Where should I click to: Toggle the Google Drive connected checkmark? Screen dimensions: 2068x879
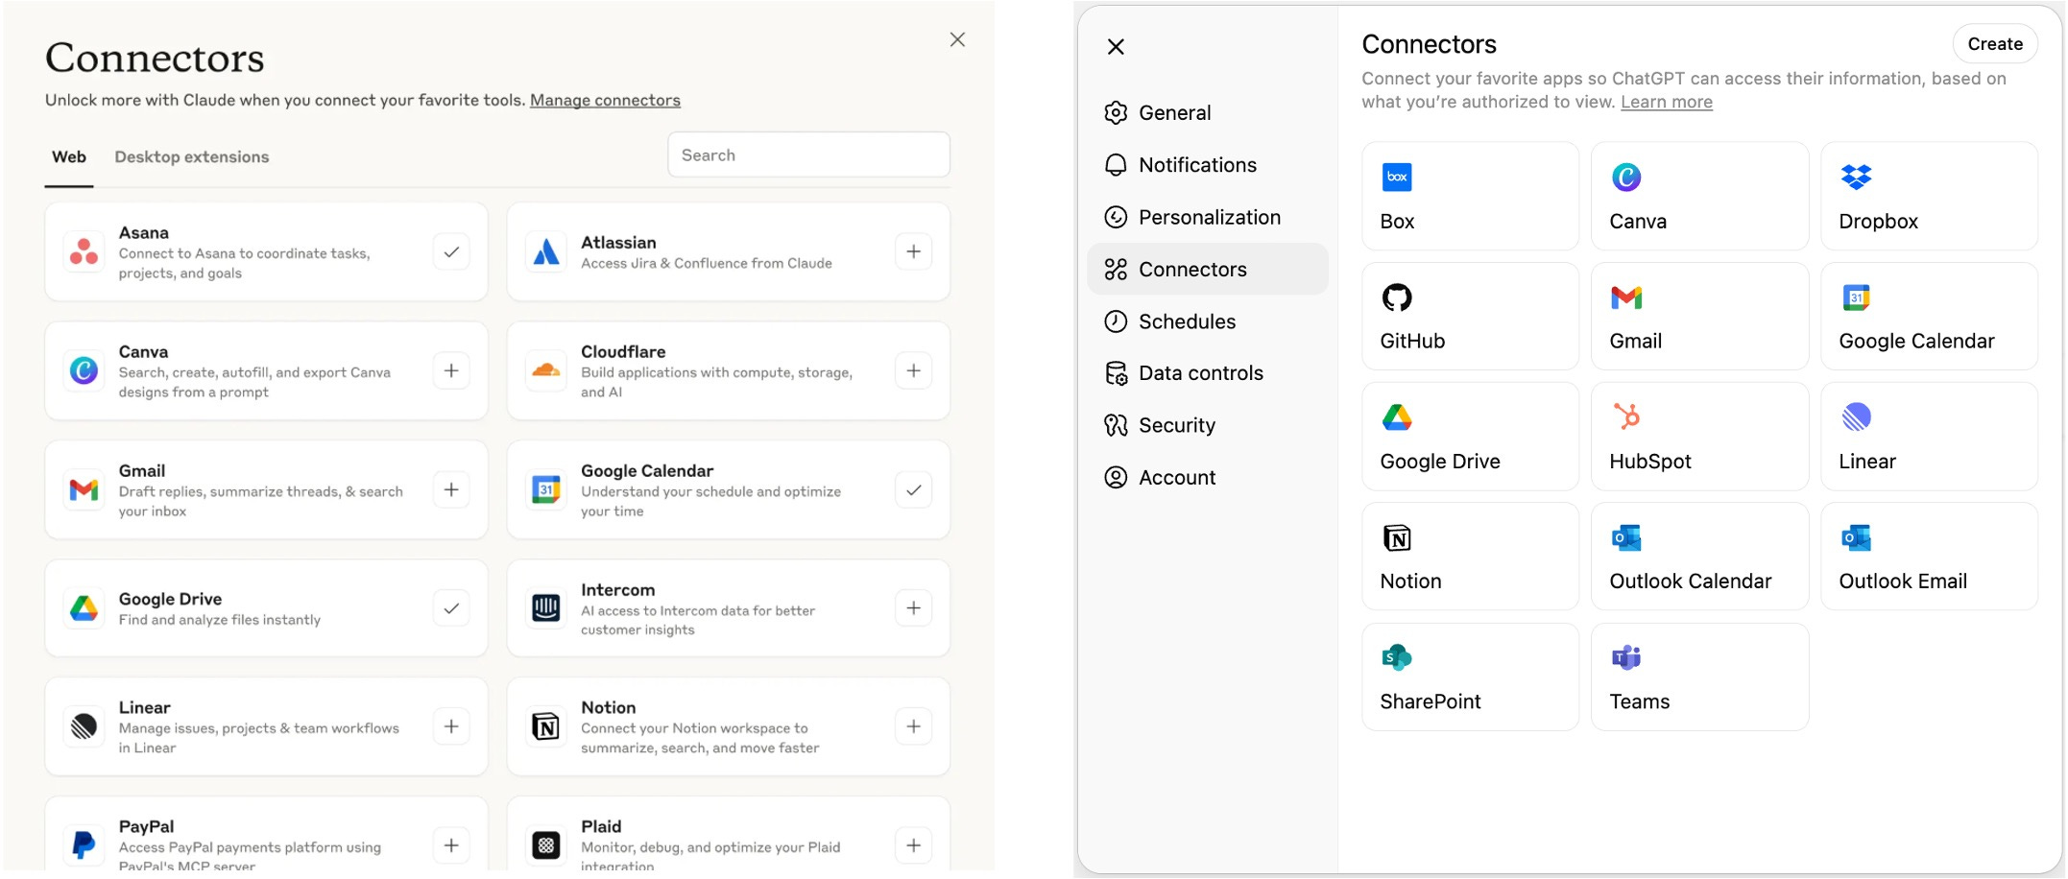click(x=451, y=608)
